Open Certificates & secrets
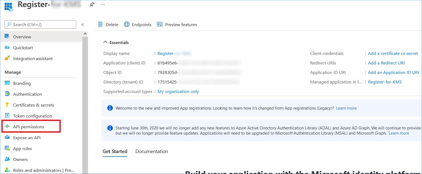Viewport: 422px width, 174px height. pos(34,105)
